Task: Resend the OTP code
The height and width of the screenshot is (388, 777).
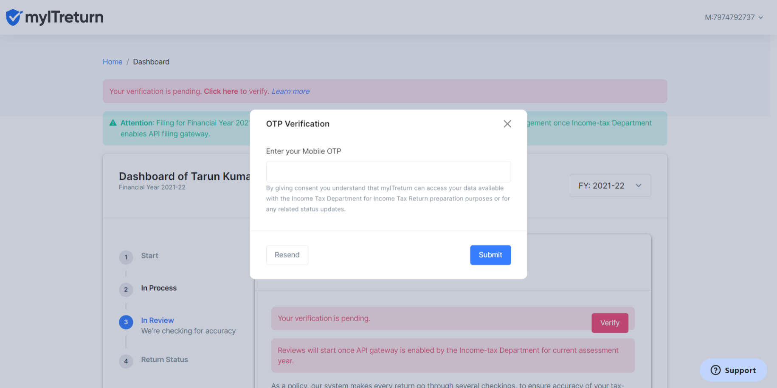Action: [x=287, y=255]
